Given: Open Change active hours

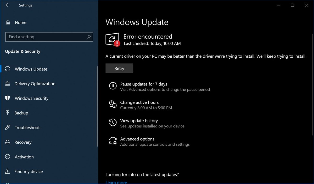Looking at the screenshot, I should (x=139, y=102).
